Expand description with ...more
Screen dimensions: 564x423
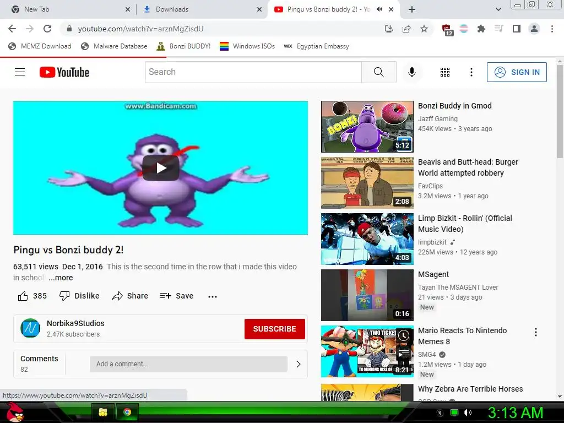pos(61,278)
